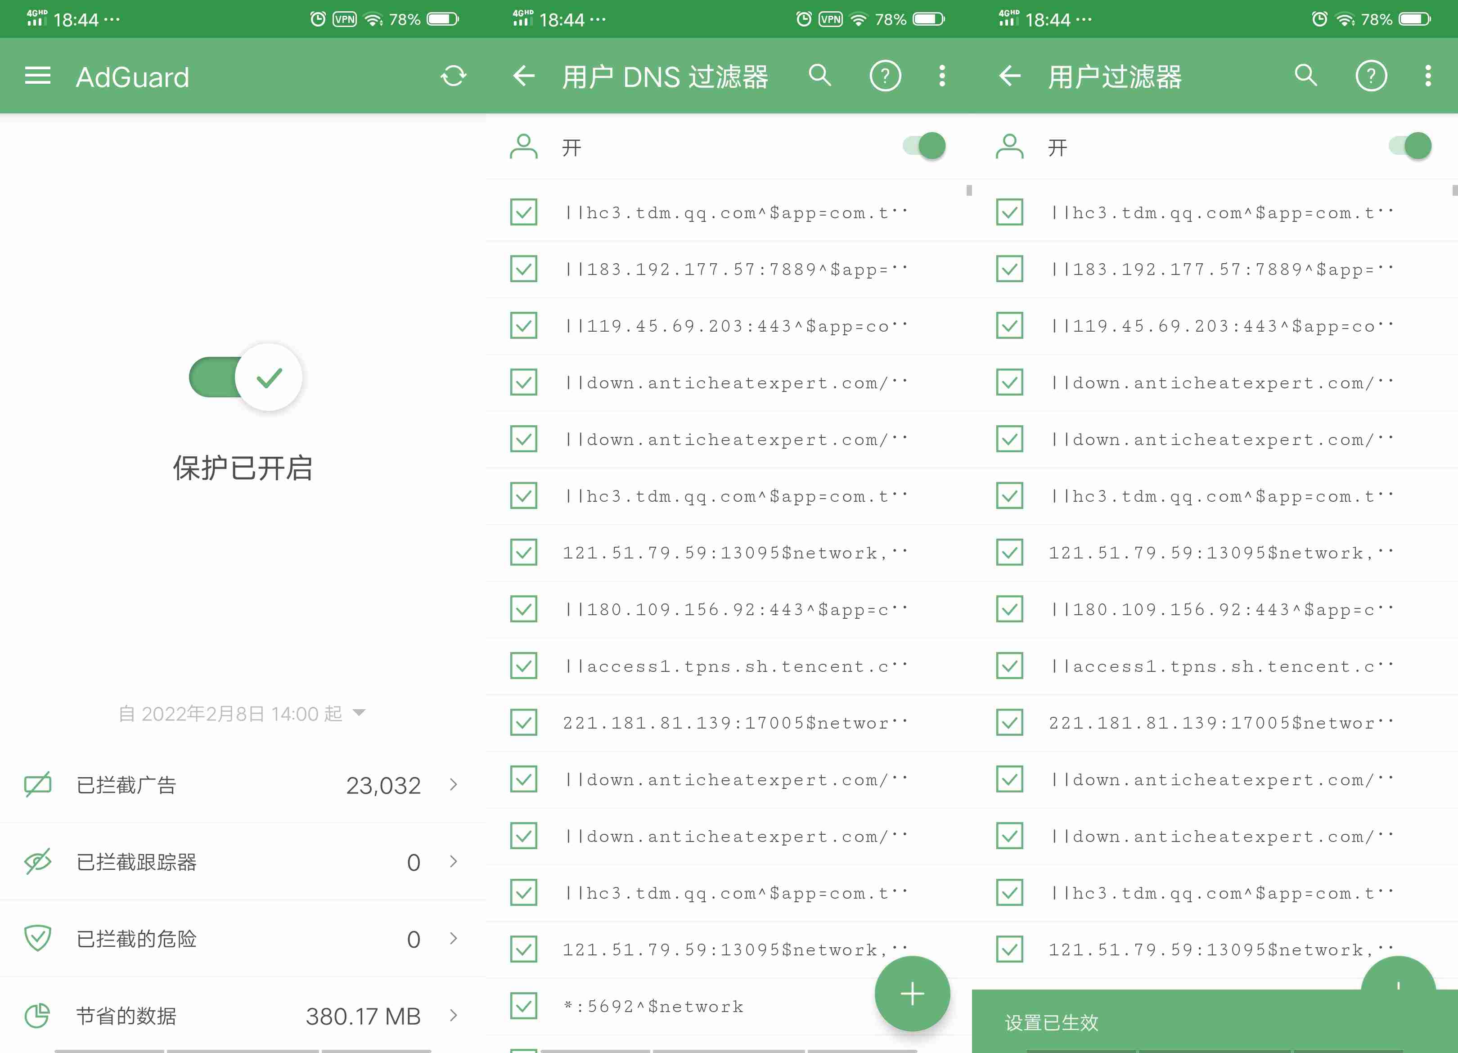Uncheck ||119.45.69.203:443 rule in DNS filter
The height and width of the screenshot is (1053, 1458).
click(523, 325)
